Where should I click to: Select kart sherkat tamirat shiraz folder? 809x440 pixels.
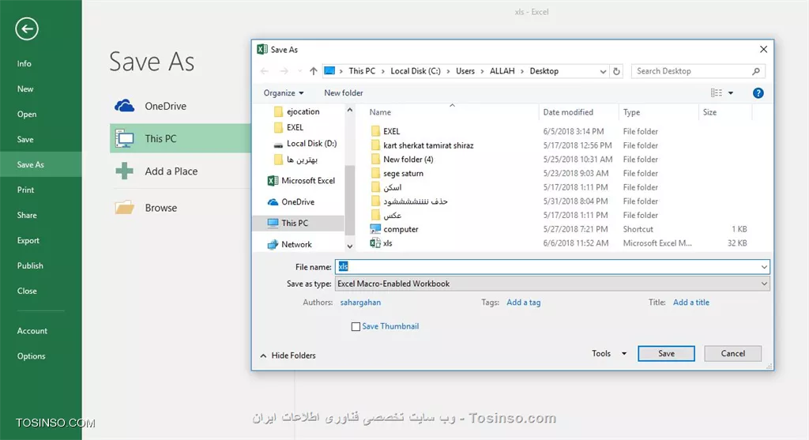[422, 145]
